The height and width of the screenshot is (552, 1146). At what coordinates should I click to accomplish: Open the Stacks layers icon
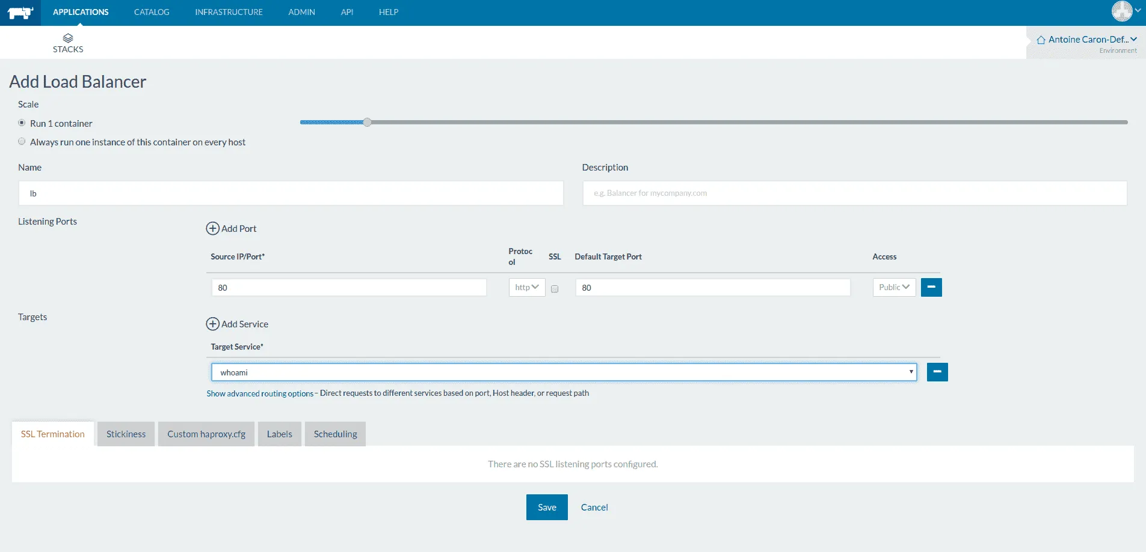coord(68,38)
